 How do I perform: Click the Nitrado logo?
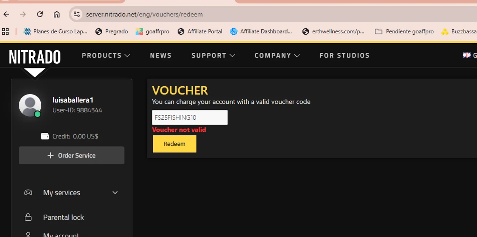click(35, 58)
